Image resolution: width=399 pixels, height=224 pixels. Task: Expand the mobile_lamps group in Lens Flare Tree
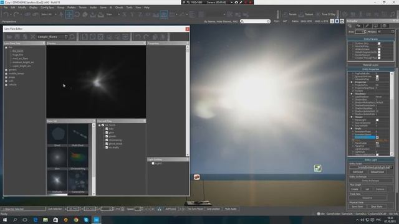(6, 73)
